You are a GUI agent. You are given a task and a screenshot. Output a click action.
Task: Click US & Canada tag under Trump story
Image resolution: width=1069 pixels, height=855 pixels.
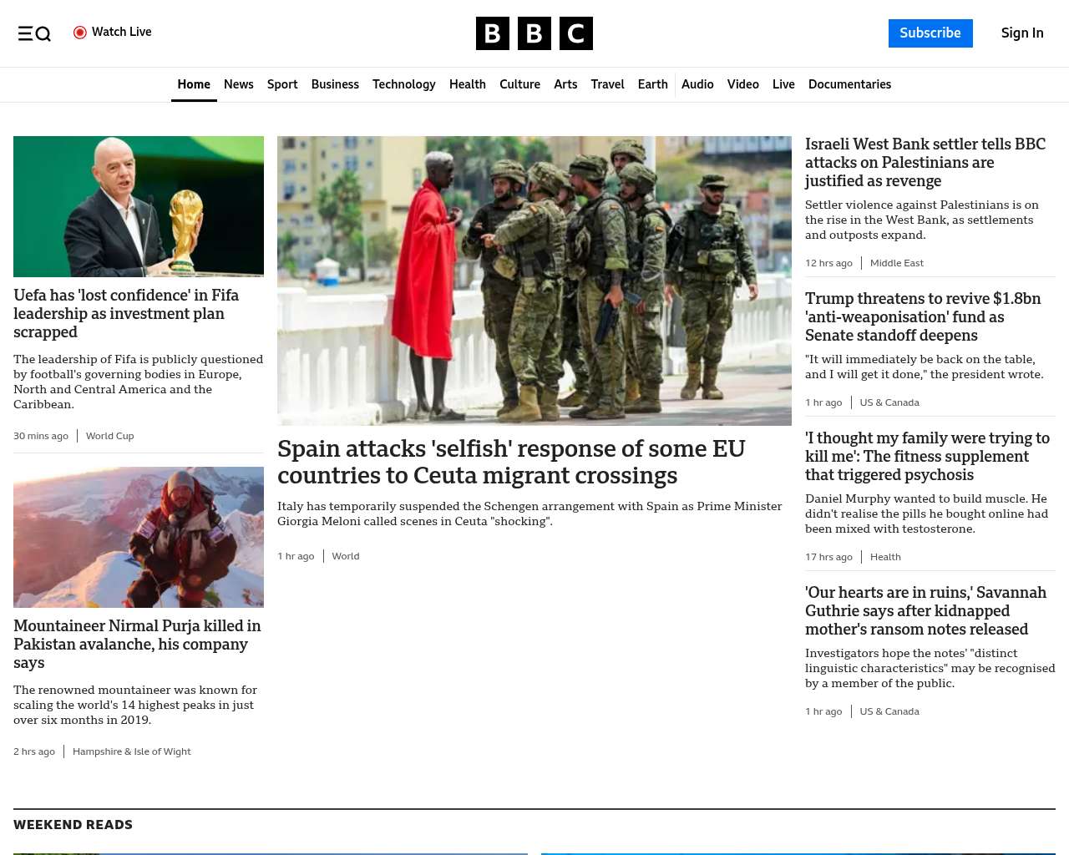889,402
